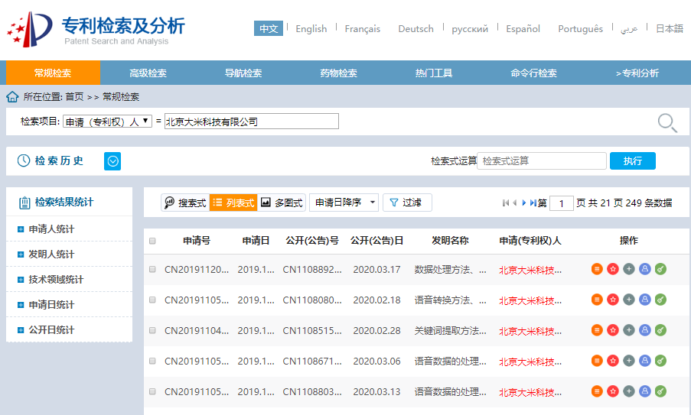Click the grey first page arrow
The width and height of the screenshot is (691, 415).
tap(506, 203)
